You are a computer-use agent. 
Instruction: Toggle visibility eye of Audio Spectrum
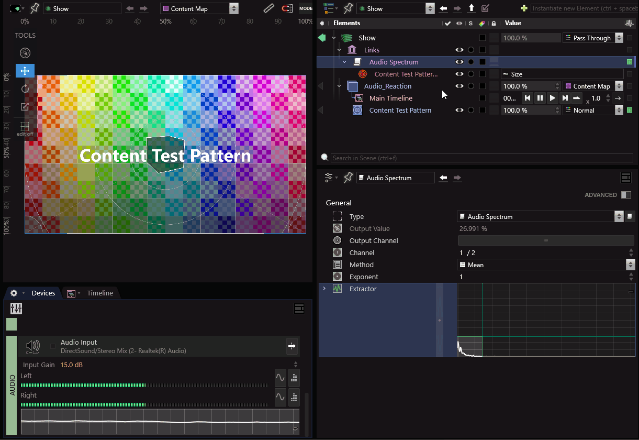459,62
